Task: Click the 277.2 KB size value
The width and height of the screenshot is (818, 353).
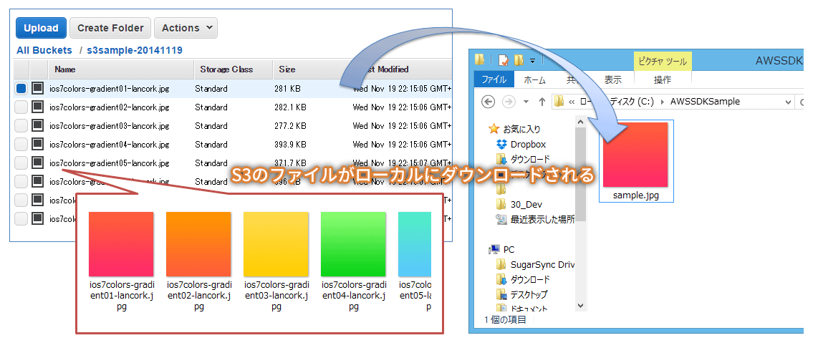Action: (x=290, y=125)
